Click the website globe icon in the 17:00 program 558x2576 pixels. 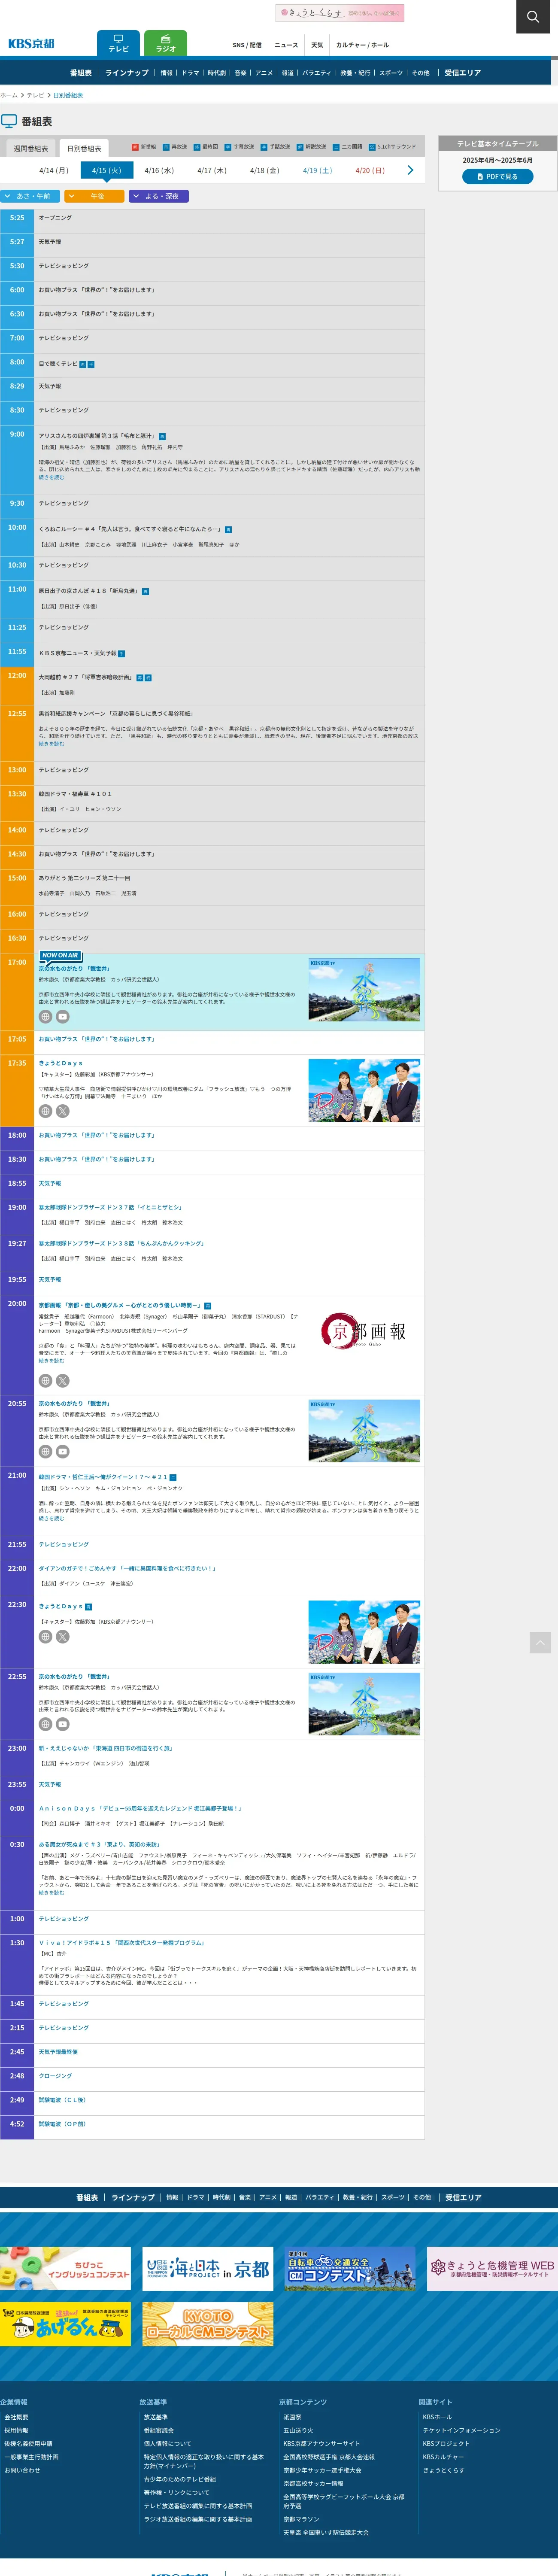click(x=45, y=1016)
